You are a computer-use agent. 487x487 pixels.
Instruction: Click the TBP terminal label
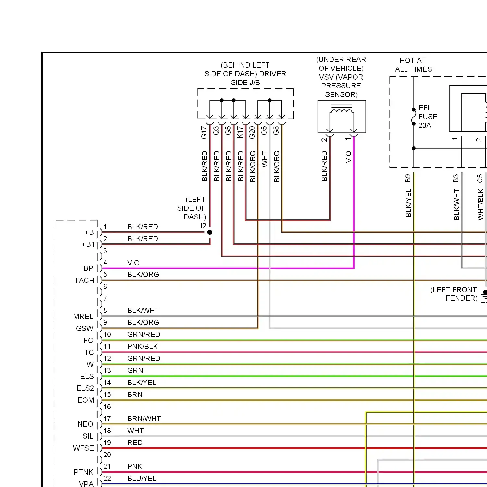(x=86, y=268)
